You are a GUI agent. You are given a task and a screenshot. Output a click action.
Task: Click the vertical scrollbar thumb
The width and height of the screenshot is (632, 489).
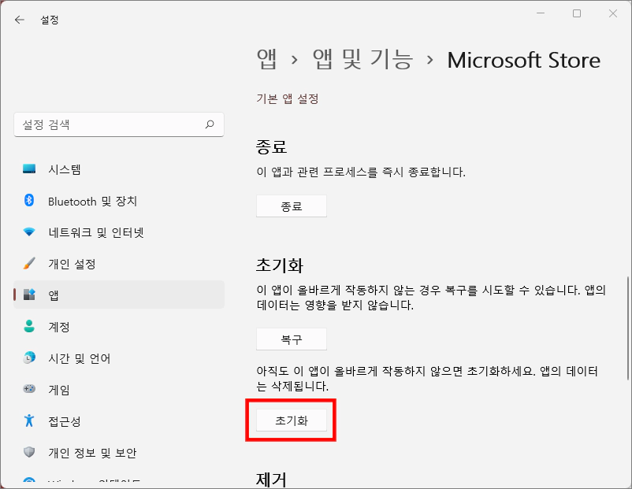pos(627,328)
